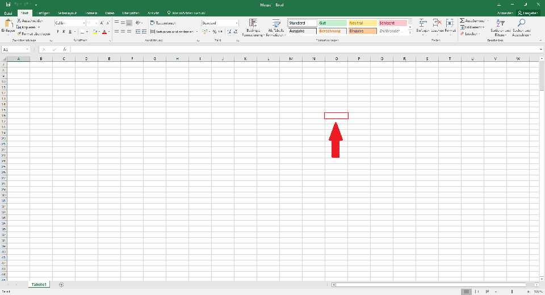The height and width of the screenshot is (295, 545).
Task: Open the cell borders dropdown
Action: coord(87,32)
